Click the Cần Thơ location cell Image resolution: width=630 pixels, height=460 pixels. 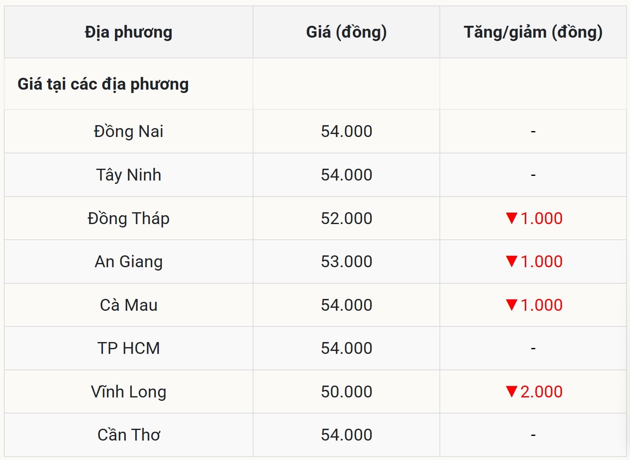tap(128, 435)
